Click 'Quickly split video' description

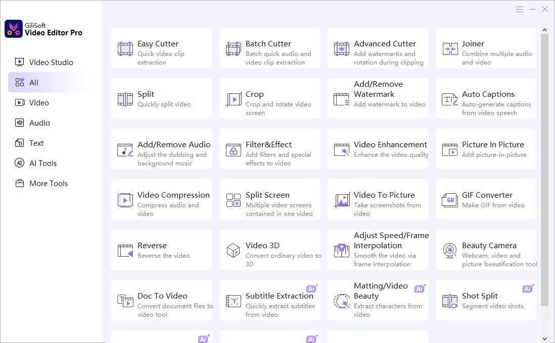click(164, 104)
